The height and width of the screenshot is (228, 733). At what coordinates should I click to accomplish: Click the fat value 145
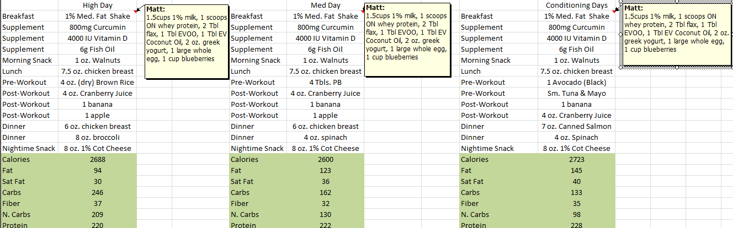click(576, 171)
